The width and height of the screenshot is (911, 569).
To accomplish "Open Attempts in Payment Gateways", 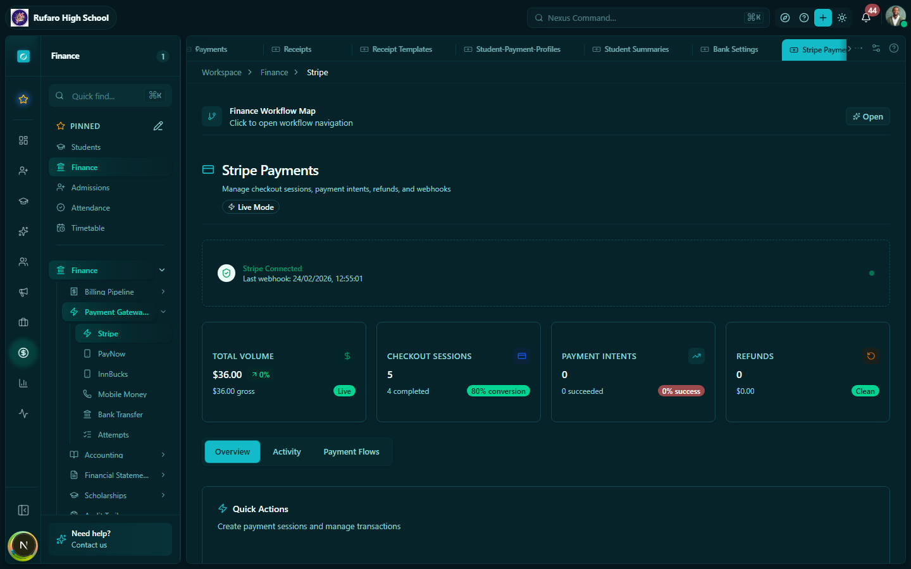I will (x=123, y=435).
